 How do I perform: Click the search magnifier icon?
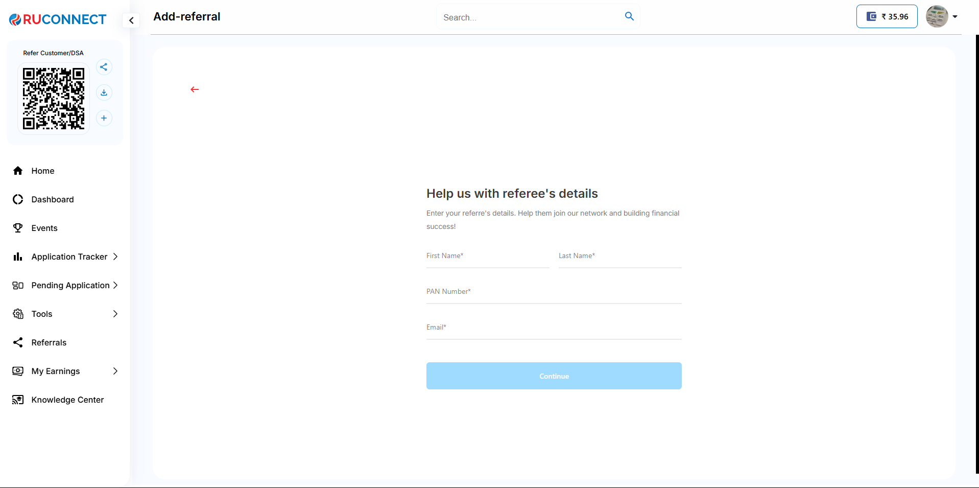pos(629,16)
